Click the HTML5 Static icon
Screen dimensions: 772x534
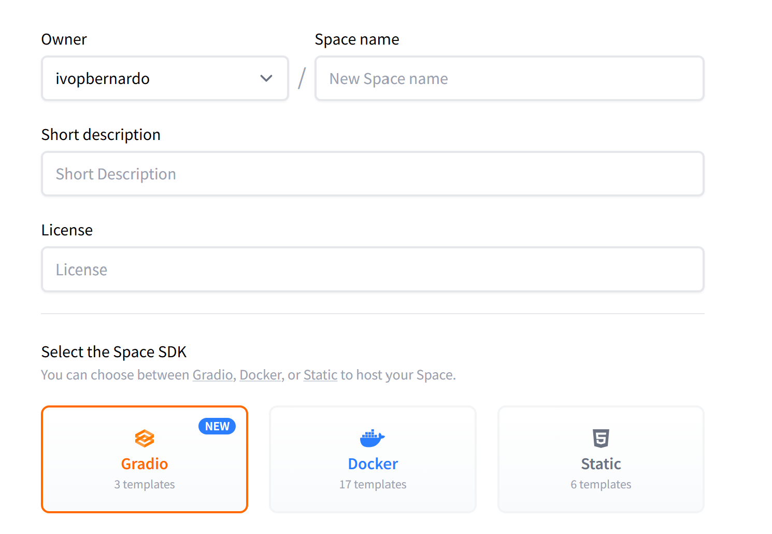click(x=601, y=438)
